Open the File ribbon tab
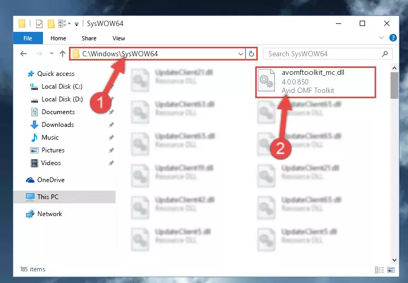Screen dimensions: 408x283 [28, 38]
